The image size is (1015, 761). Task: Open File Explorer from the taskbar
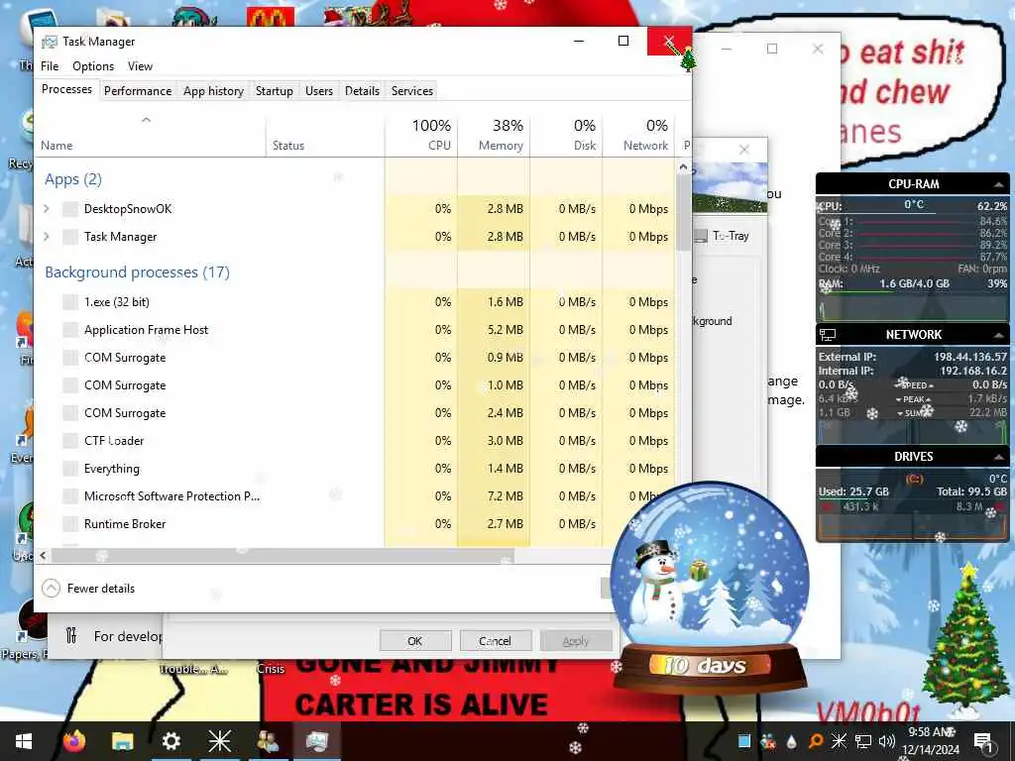122,741
